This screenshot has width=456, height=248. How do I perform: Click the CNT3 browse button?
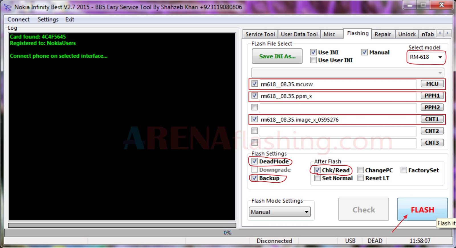pos(432,143)
